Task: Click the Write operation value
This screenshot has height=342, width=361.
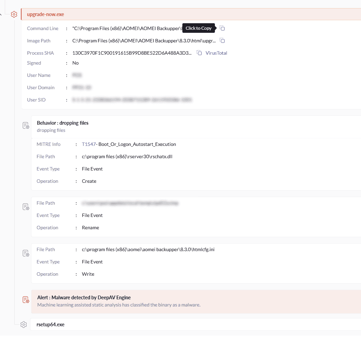Action: [x=88, y=274]
